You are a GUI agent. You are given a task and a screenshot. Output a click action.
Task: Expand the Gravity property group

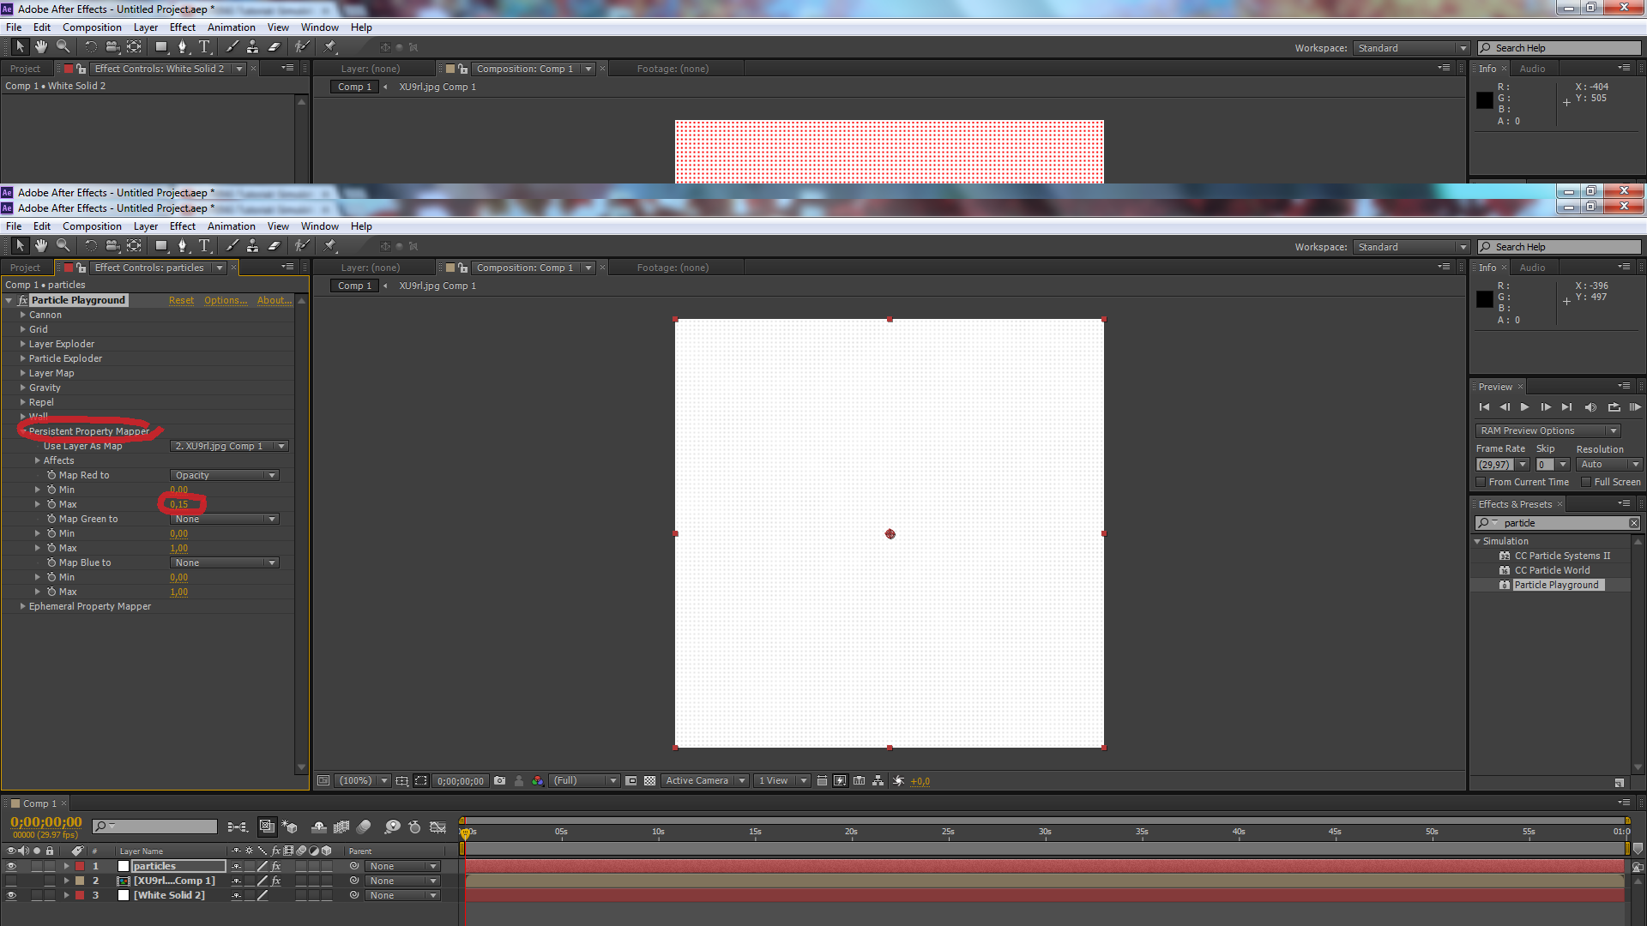click(23, 388)
